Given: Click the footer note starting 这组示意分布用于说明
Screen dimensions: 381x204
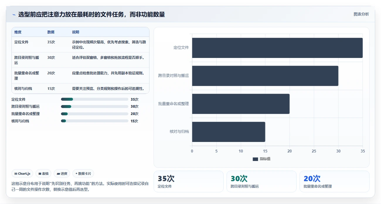Looking at the screenshot, I should pyautogui.click(x=80, y=186).
